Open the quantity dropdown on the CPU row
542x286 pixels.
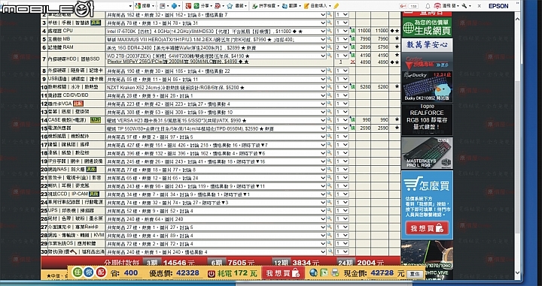coord(342,31)
